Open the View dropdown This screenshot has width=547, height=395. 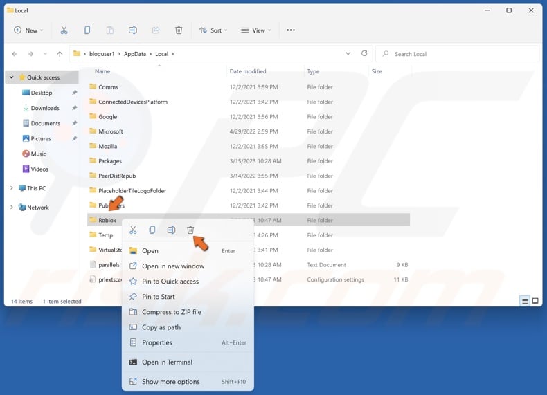[x=256, y=30]
